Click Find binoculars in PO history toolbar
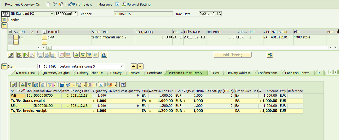Viewport: 339px width, 140px height. [36, 84]
